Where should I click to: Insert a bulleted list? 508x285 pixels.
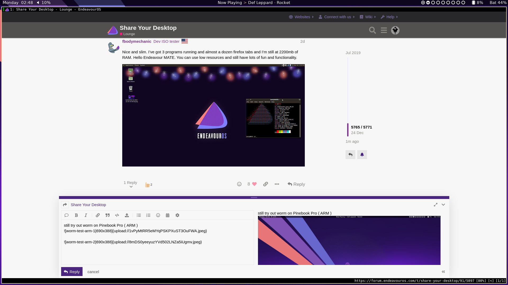139,215
